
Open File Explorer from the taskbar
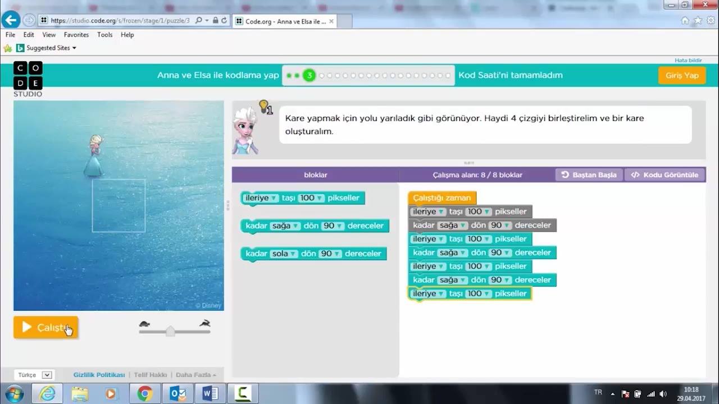(80, 394)
